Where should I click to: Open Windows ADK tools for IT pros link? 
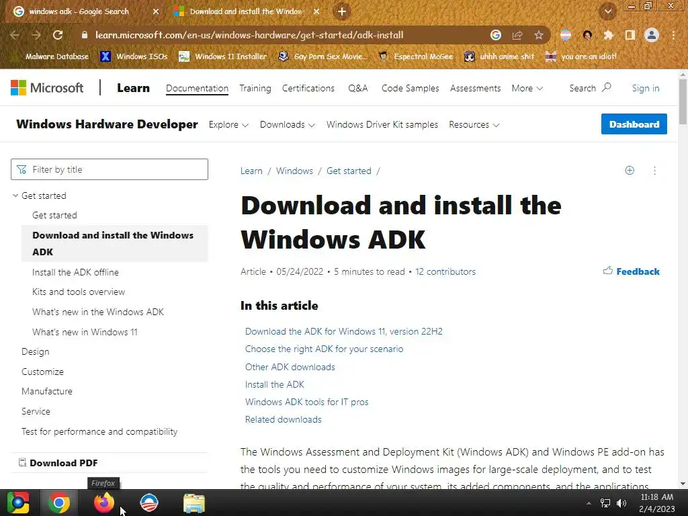[x=306, y=402]
